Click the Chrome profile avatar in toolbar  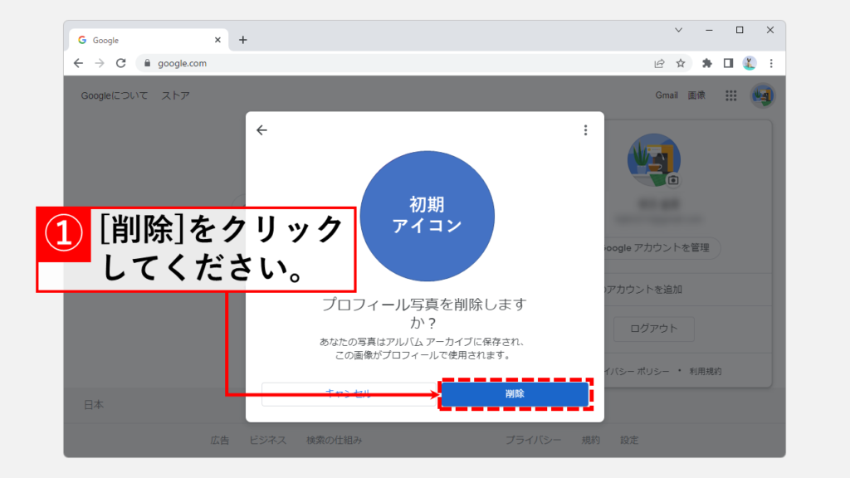750,63
